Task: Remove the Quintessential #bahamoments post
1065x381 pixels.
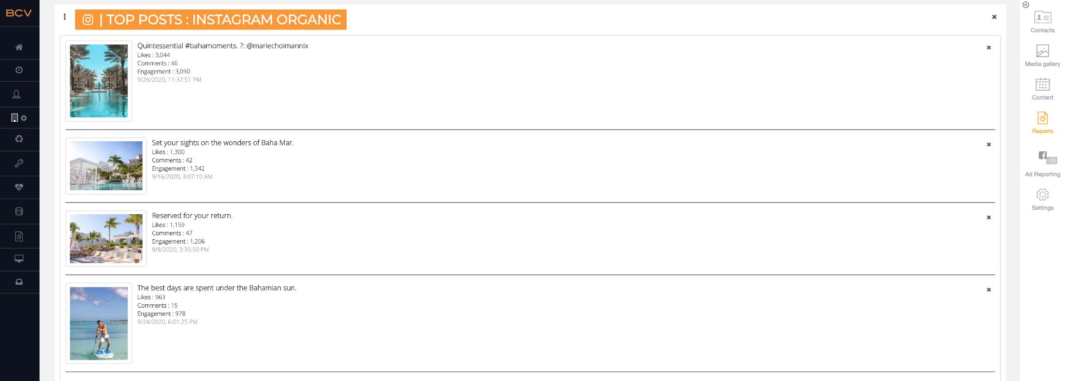Action: [989, 48]
